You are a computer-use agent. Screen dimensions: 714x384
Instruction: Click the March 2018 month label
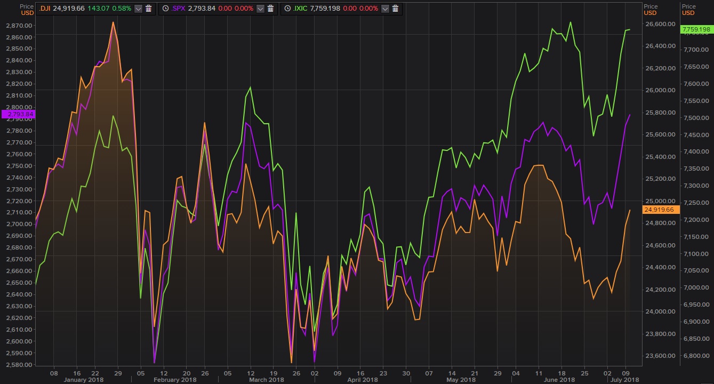pos(266,380)
